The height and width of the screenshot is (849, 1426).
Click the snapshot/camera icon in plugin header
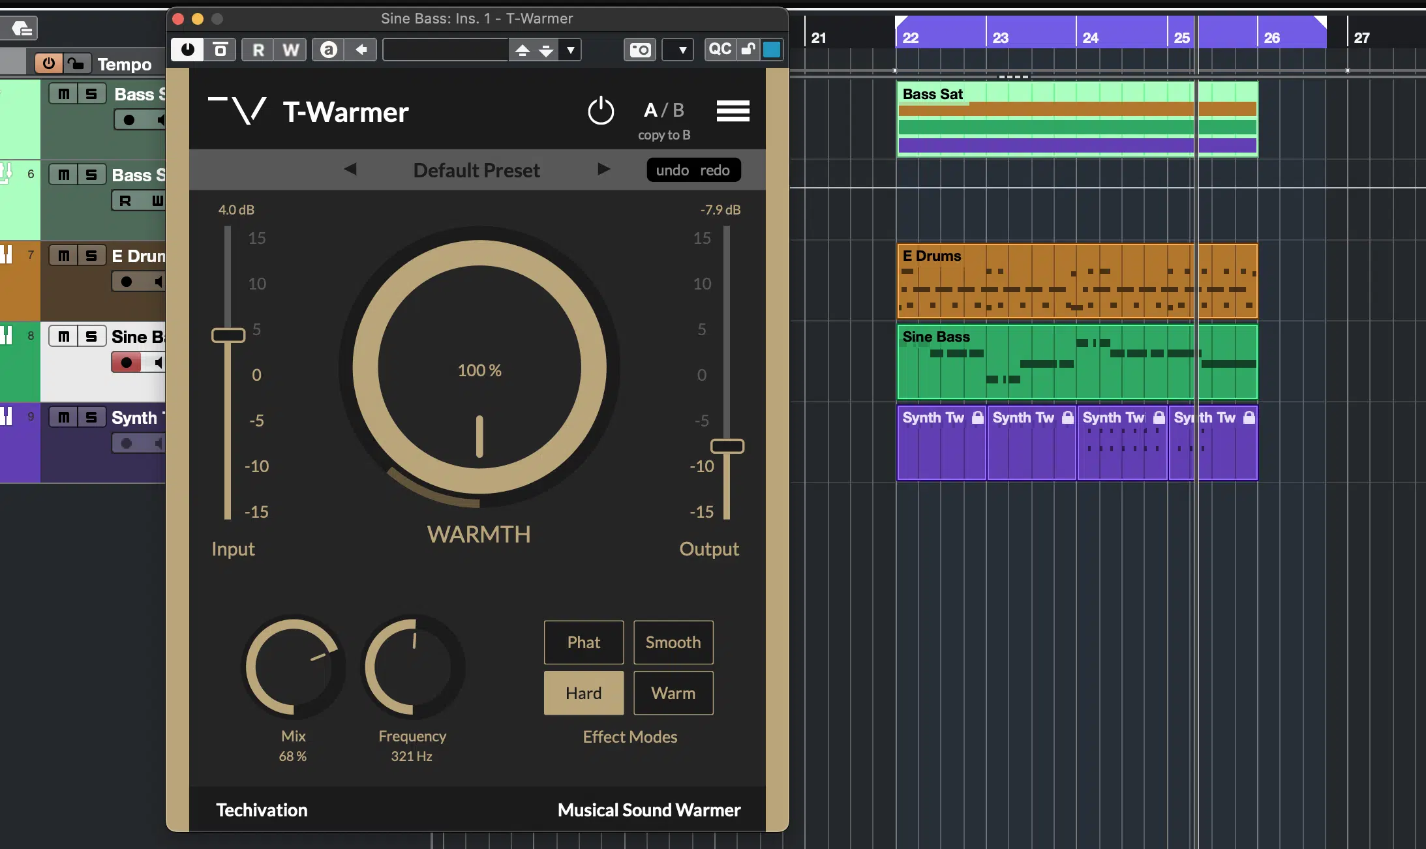[x=641, y=50]
